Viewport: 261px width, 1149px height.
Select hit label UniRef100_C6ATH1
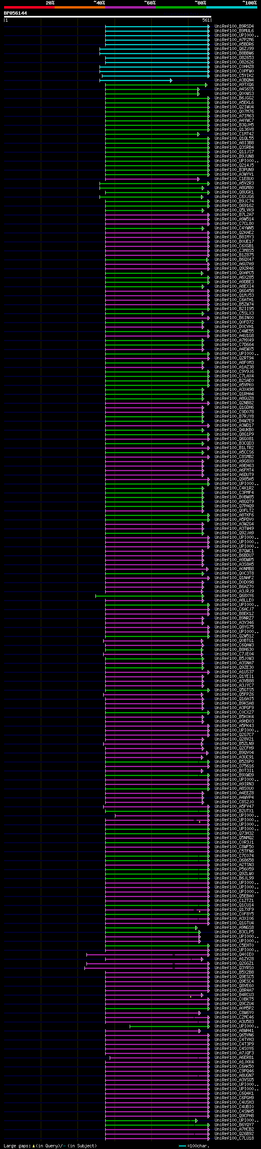click(234, 300)
